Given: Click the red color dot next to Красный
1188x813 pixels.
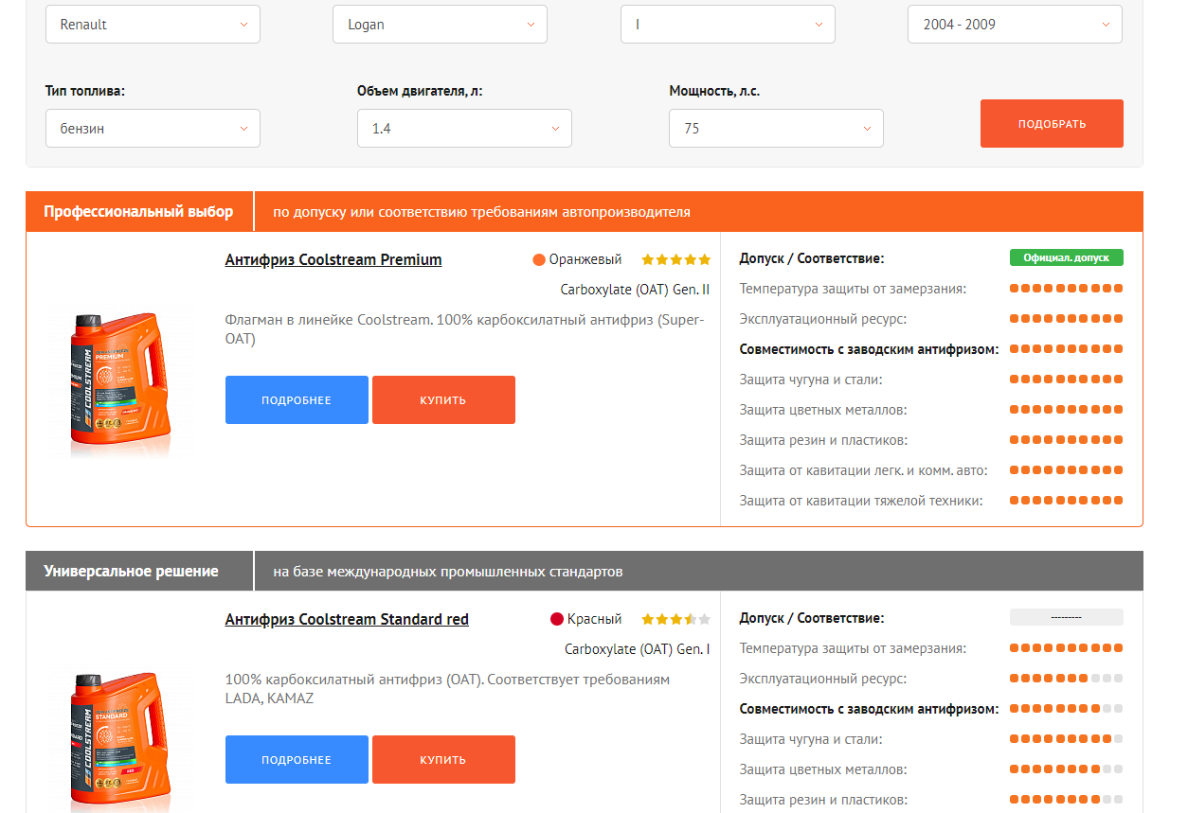Looking at the screenshot, I should [557, 619].
